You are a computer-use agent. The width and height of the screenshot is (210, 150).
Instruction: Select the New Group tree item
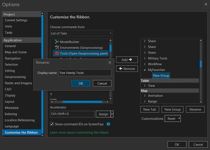161,76
